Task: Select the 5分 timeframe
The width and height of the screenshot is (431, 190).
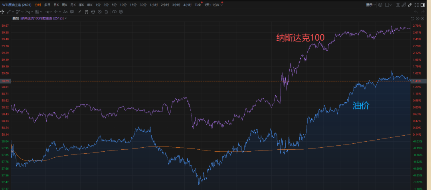Action: 115,5
